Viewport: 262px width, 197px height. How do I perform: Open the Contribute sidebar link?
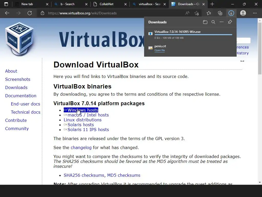coord(16,120)
